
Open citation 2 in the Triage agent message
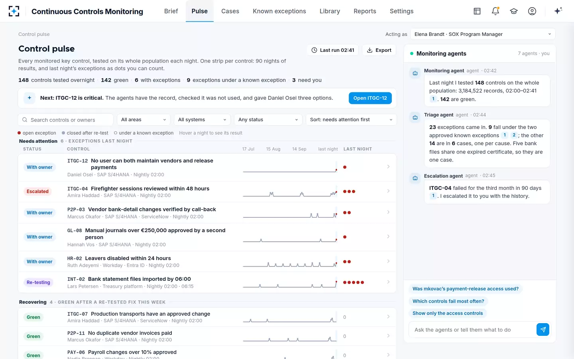(514, 135)
